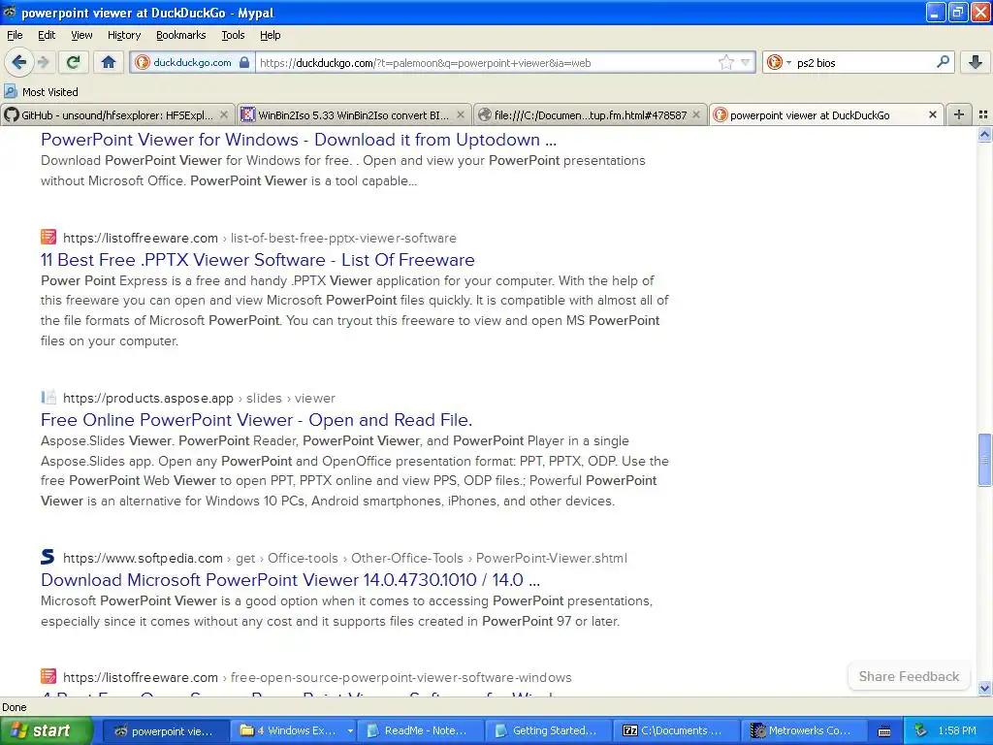
Task: Open Download Microsoft PowerPoint Viewer 14.0 result
Action: 290,580
